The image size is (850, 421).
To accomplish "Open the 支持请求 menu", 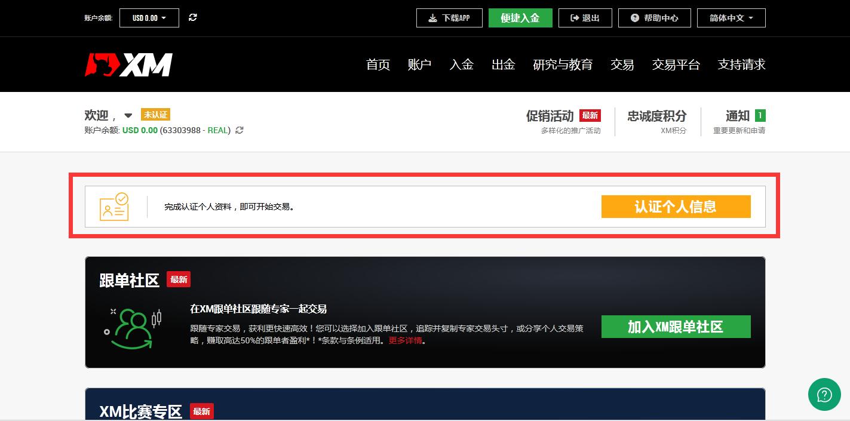I will pos(741,64).
